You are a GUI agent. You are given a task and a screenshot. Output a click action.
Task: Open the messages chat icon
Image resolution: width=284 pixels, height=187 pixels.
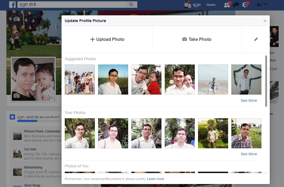[x=236, y=5]
